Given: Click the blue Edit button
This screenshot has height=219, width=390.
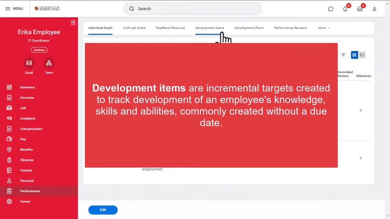Looking at the screenshot, I should point(103,210).
